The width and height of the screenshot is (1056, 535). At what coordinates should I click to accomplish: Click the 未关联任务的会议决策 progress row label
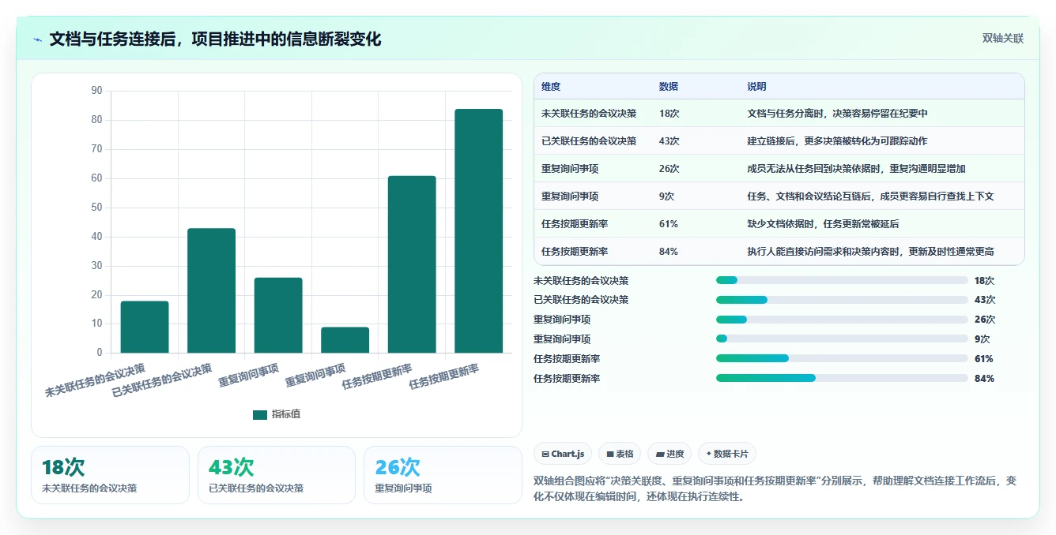coord(581,280)
